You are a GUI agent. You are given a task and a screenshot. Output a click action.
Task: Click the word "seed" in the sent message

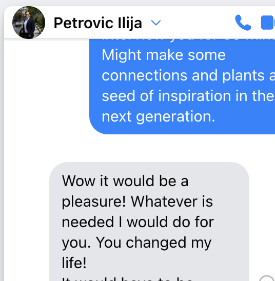[119, 96]
